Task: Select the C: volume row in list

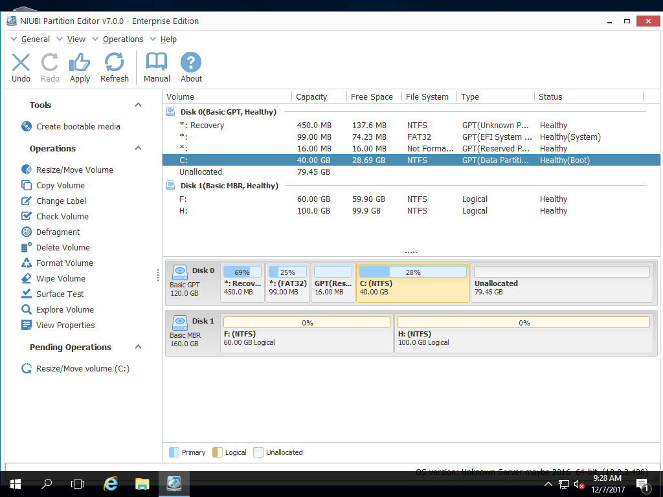Action: [411, 160]
